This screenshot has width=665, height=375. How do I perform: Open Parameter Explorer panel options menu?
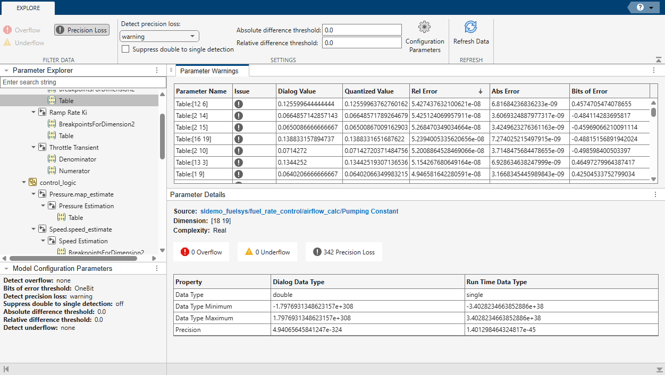156,70
